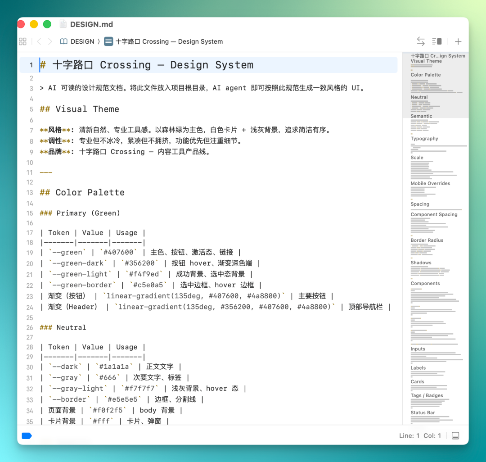
Task: Open the 十字路口 Crossing — Design System breadcrumb
Action: coord(169,41)
